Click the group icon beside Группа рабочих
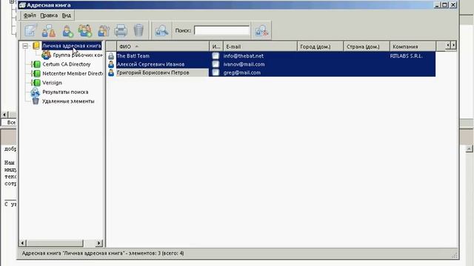This screenshot has width=474, height=266. point(46,55)
